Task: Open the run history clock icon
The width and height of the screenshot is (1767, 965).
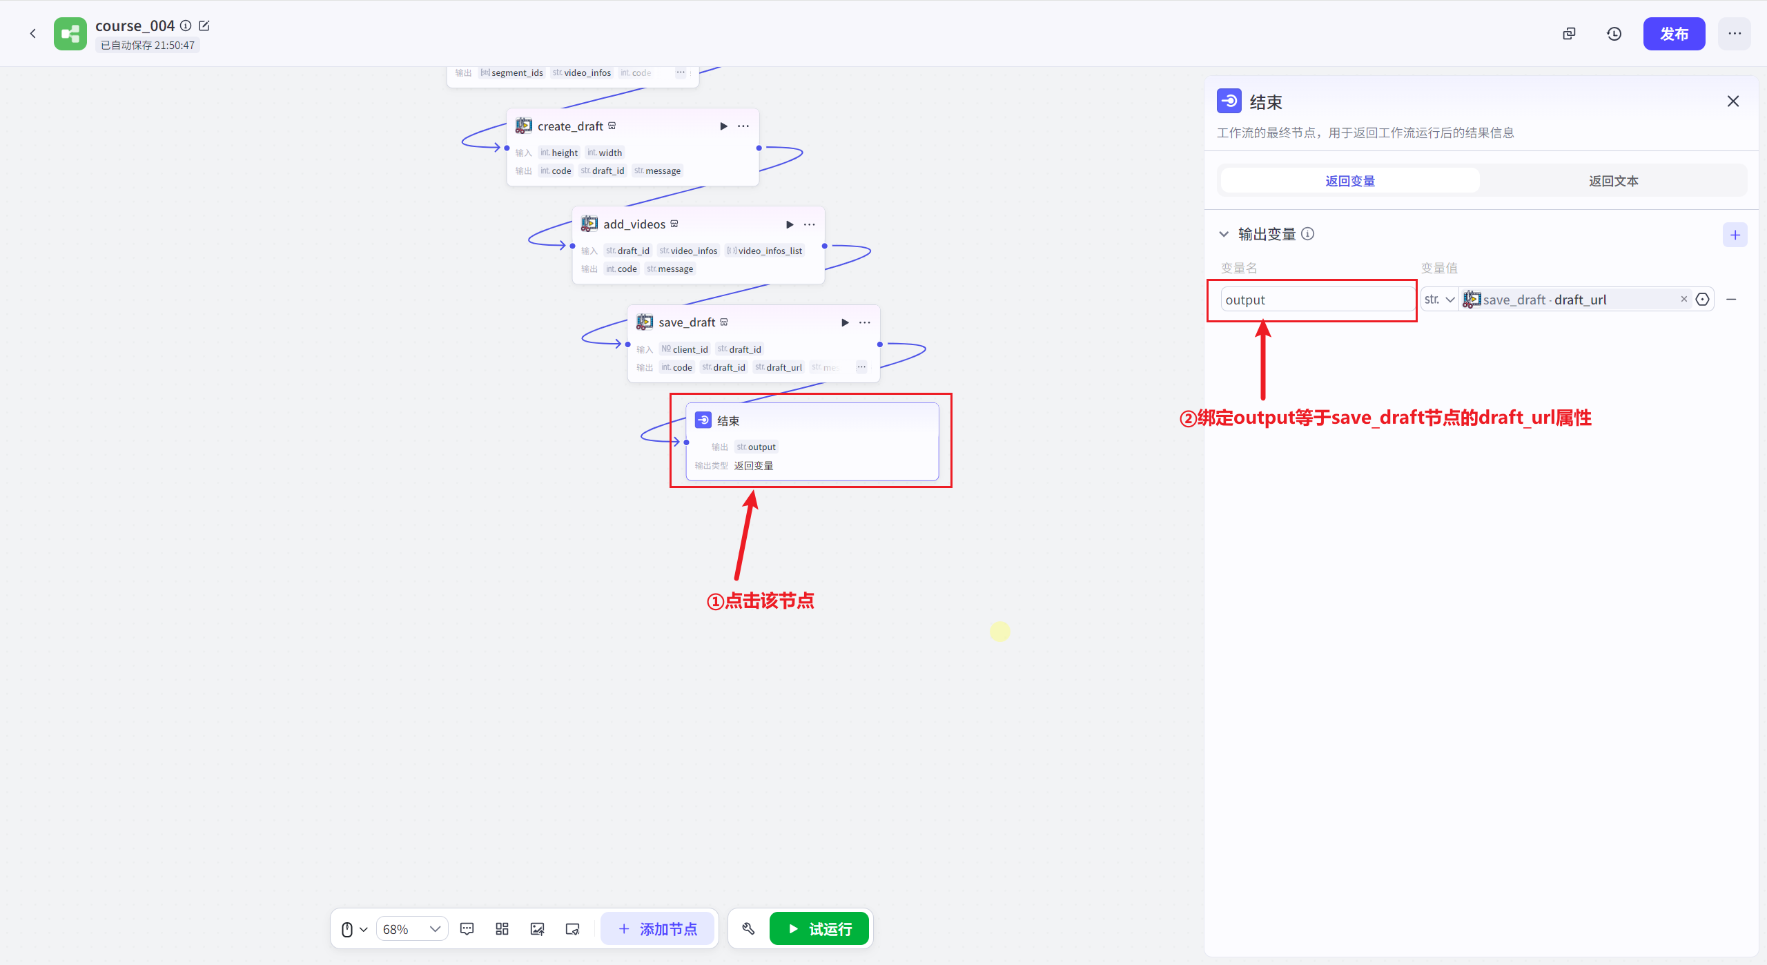Action: click(x=1614, y=34)
